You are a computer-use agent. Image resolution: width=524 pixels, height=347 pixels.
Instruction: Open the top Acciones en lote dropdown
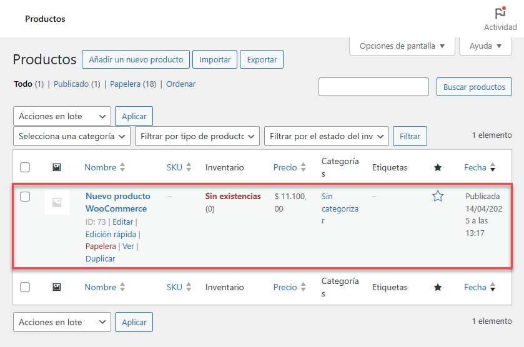coord(62,117)
